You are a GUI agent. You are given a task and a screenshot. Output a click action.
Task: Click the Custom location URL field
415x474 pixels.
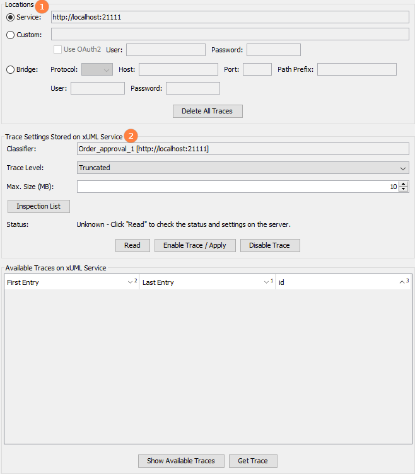(x=230, y=35)
